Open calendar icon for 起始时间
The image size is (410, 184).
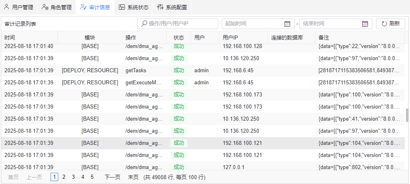[x=287, y=24]
